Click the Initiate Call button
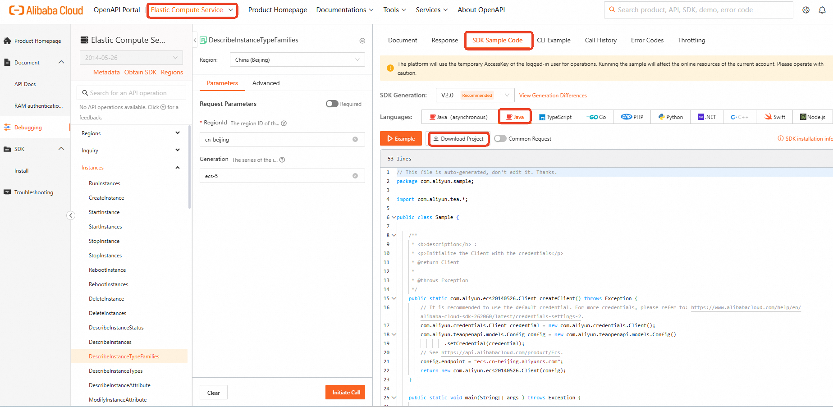This screenshot has width=833, height=407. click(345, 392)
